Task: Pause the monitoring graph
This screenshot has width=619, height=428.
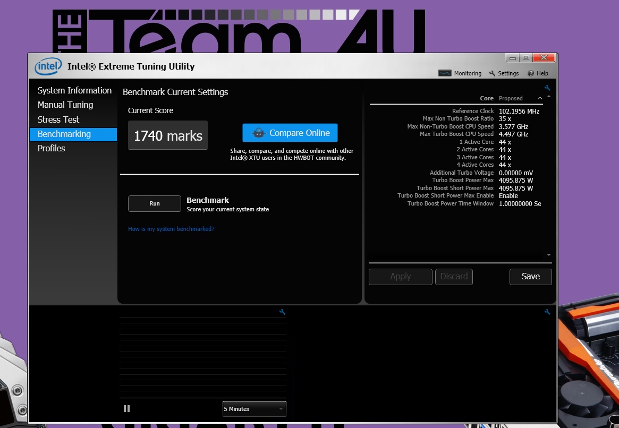Action: coord(126,409)
